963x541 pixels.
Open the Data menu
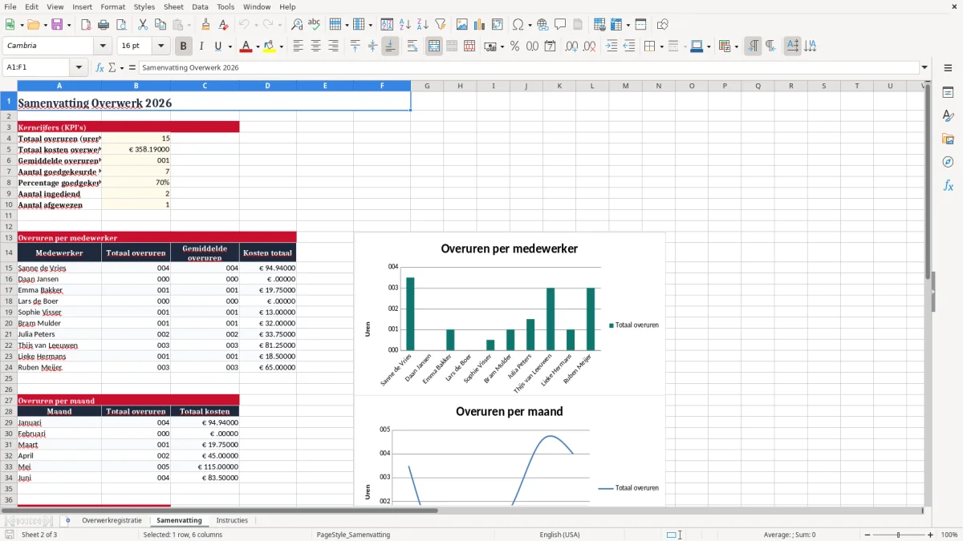pyautogui.click(x=200, y=6)
